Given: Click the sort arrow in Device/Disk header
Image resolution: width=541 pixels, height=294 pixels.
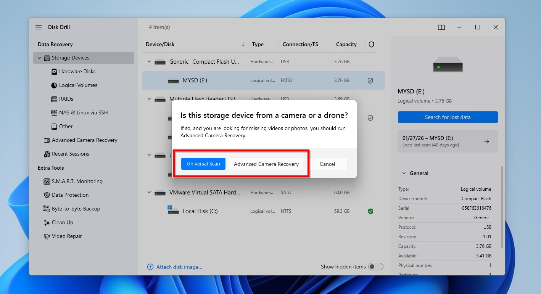Looking at the screenshot, I should tap(243, 44).
